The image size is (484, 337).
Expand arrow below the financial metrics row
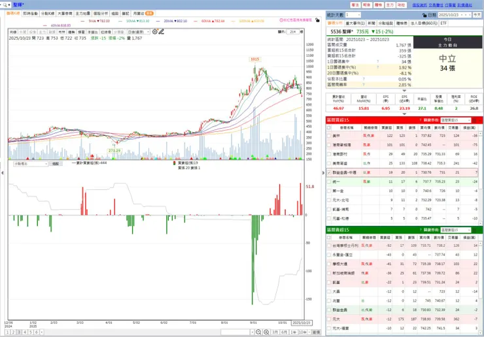404,114
